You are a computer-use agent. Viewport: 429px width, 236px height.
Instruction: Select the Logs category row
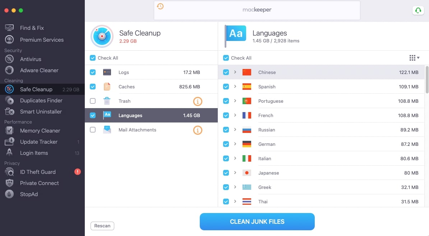(x=151, y=72)
